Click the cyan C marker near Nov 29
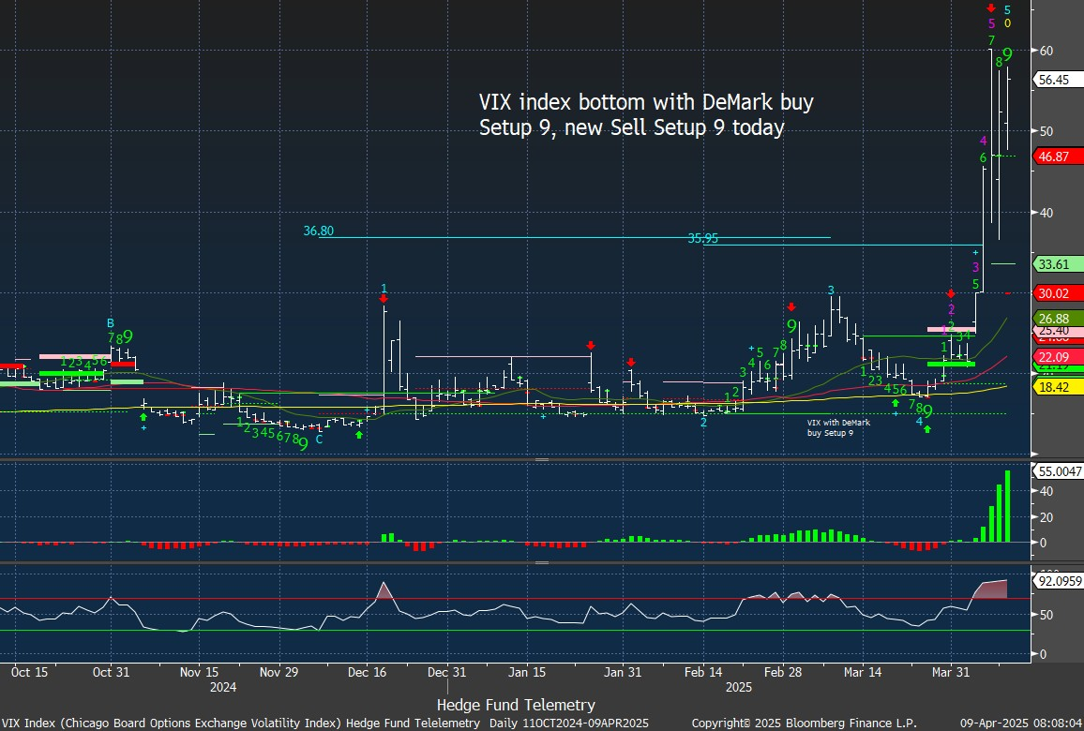This screenshot has width=1084, height=731. point(319,439)
